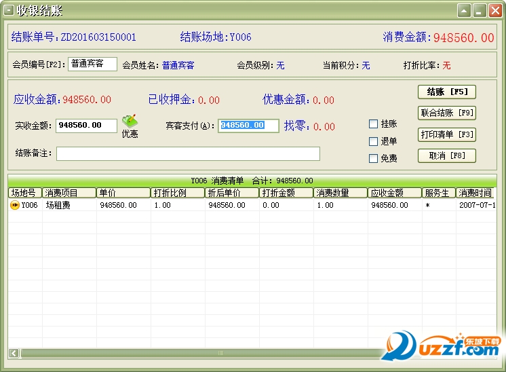Click the 消费时间 column header
The width and height of the screenshot is (506, 372).
(x=475, y=193)
